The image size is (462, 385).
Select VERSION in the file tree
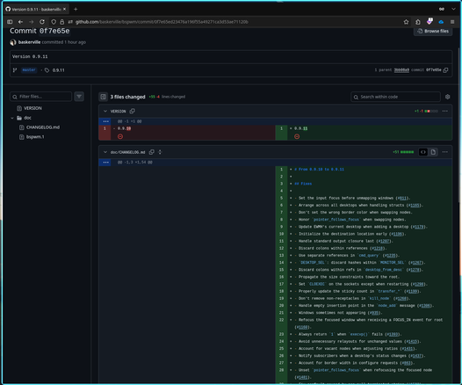(x=32, y=108)
